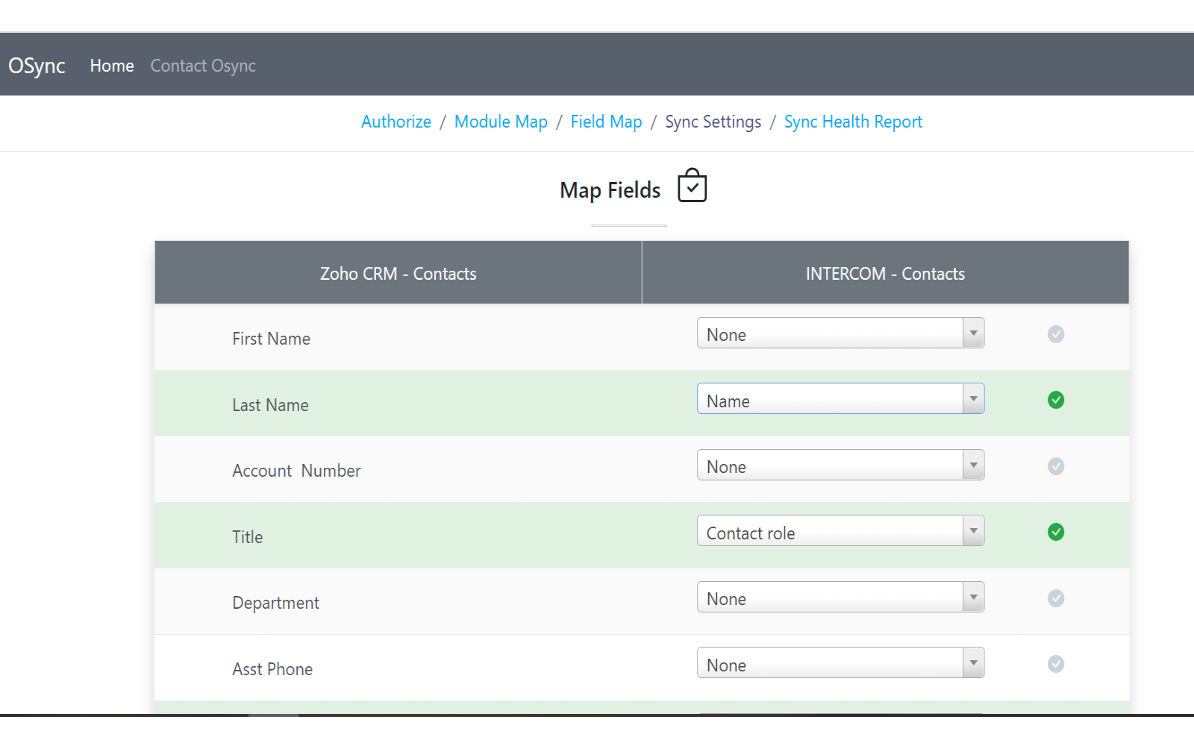Click the Map Fields clipboard check icon

point(692,186)
